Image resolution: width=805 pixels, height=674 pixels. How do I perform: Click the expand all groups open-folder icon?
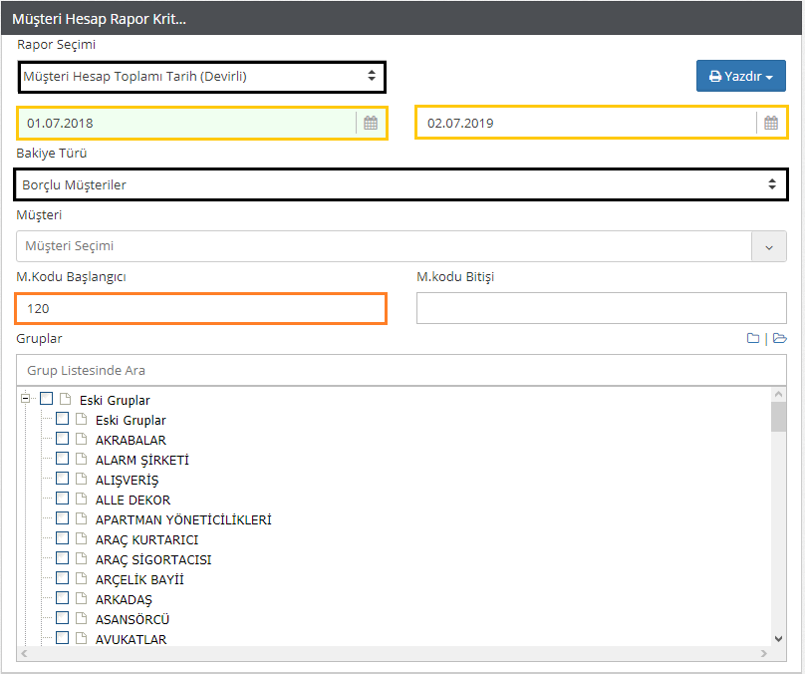click(780, 339)
